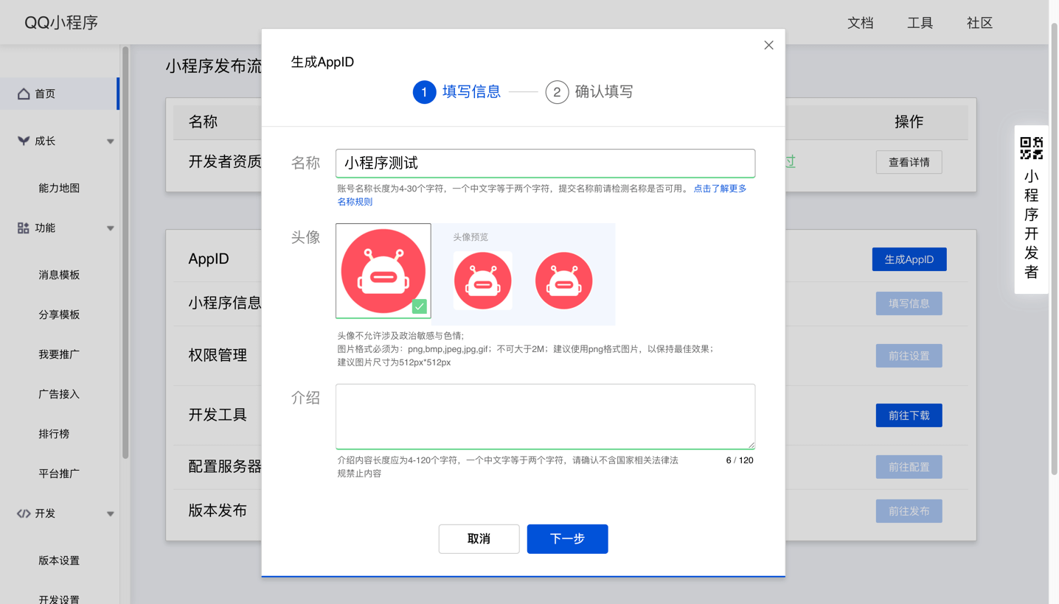This screenshot has height=604, width=1059.
Task: Click the step 1 circle icon
Action: pyautogui.click(x=424, y=92)
